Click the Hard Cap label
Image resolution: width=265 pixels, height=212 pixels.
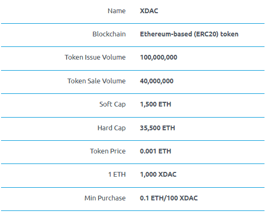[x=111, y=128]
